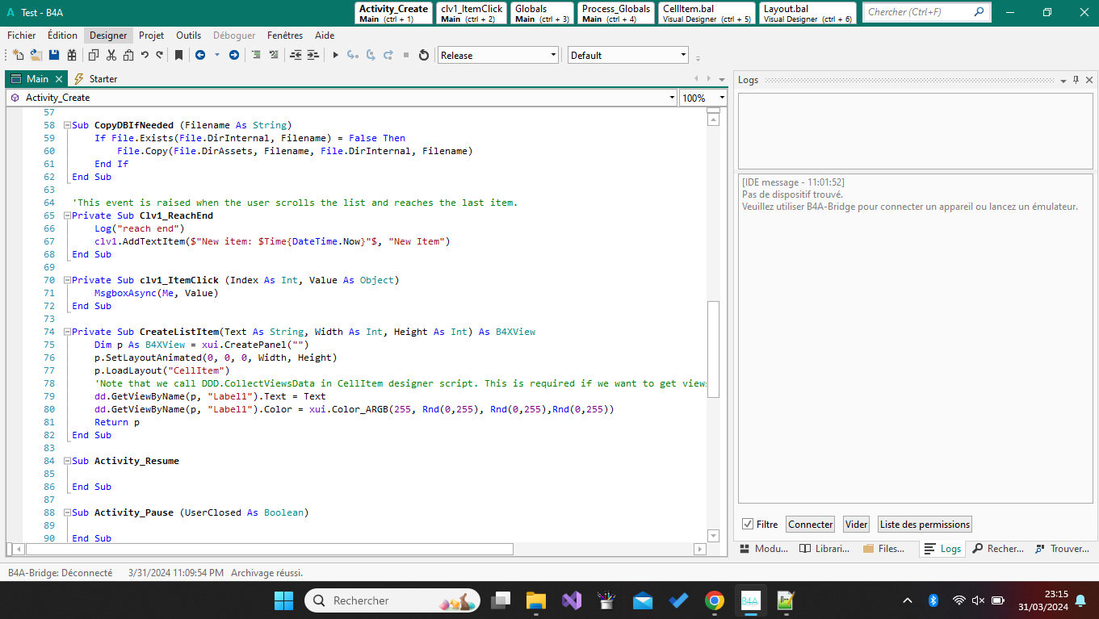Open the Default build configuration dropdown

628,55
